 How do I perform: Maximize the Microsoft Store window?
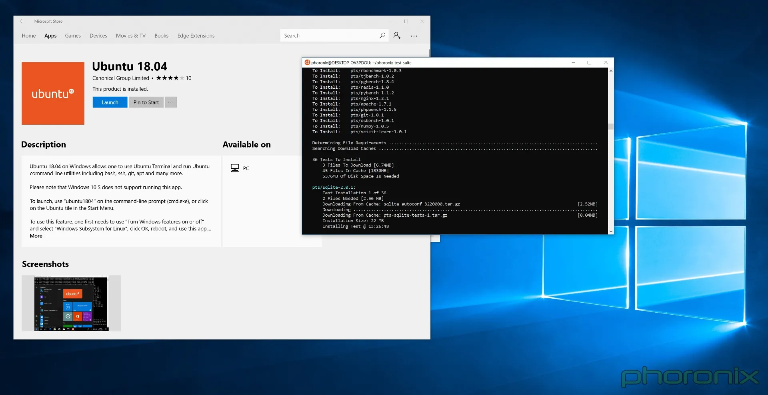[406, 21]
